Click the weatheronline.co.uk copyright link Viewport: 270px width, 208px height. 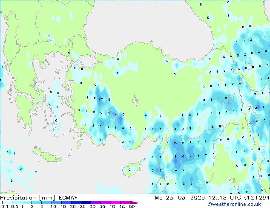(234, 204)
